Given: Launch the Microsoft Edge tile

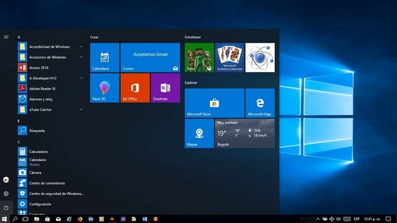Looking at the screenshot, I should coord(260,103).
